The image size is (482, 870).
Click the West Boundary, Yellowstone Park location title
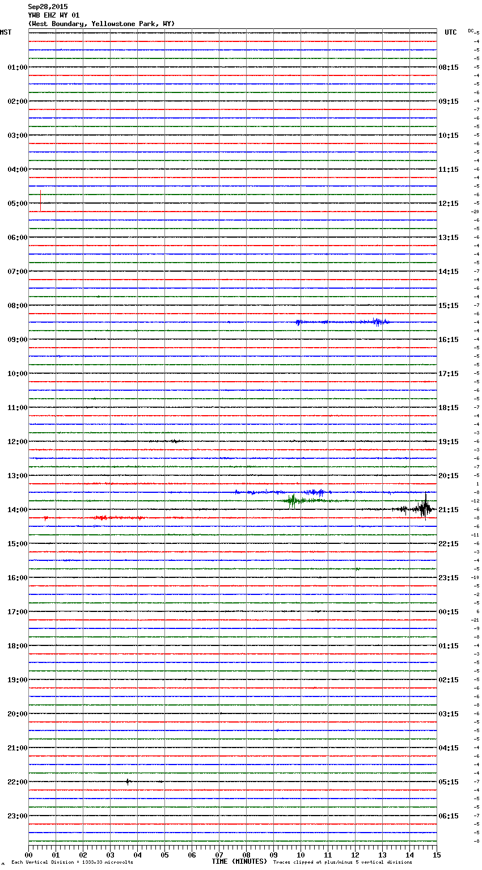coord(102,24)
